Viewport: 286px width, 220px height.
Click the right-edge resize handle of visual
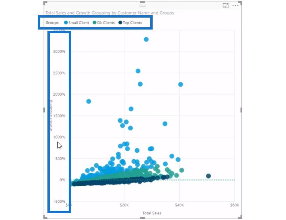click(x=241, y=110)
